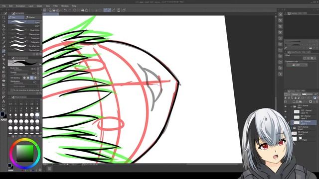Image resolution: width=319 pixels, height=179 pixels.
Task: Select the Eraser tool in tool palette
Action: tap(3, 68)
